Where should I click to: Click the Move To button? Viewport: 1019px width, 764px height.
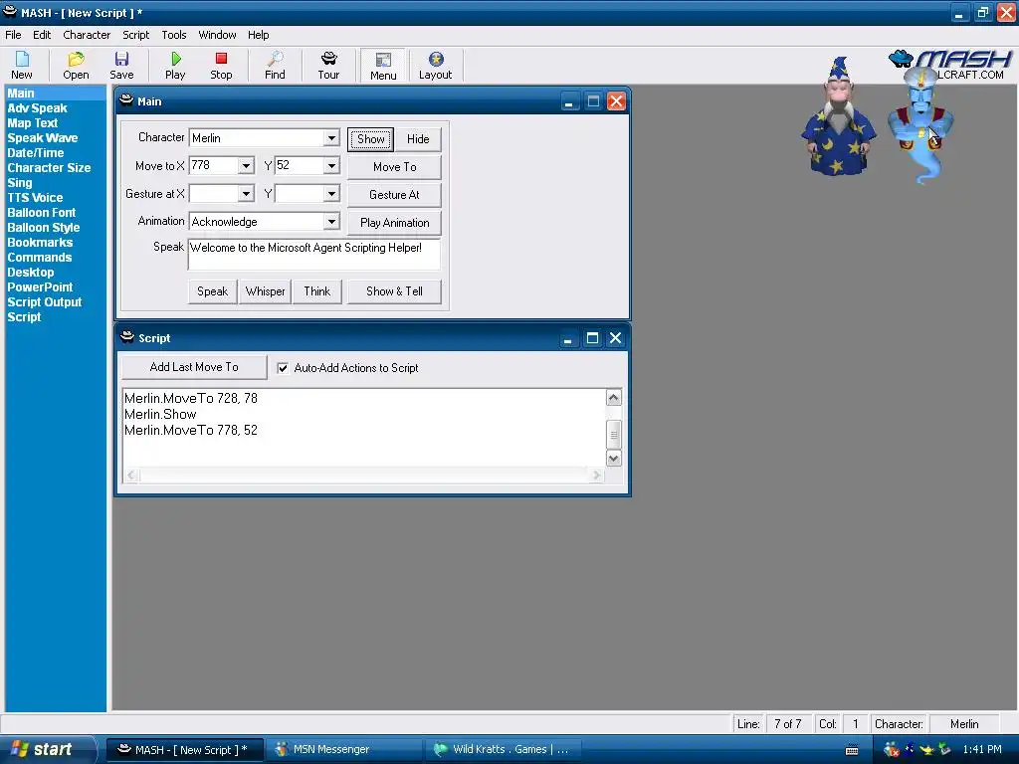pos(394,167)
